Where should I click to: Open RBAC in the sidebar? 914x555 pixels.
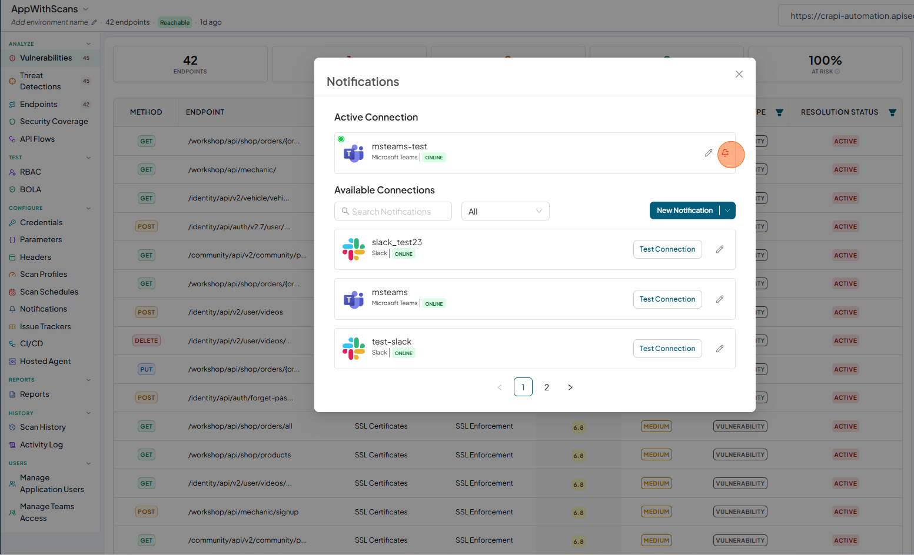click(x=50, y=172)
